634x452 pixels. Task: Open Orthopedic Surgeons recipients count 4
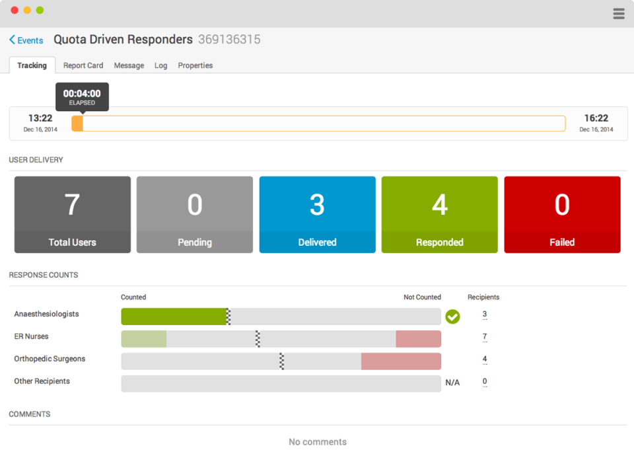pyautogui.click(x=485, y=359)
